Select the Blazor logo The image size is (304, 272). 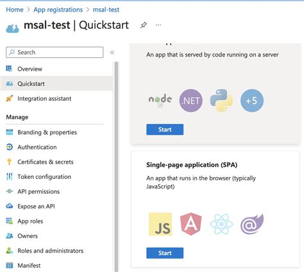252,224
